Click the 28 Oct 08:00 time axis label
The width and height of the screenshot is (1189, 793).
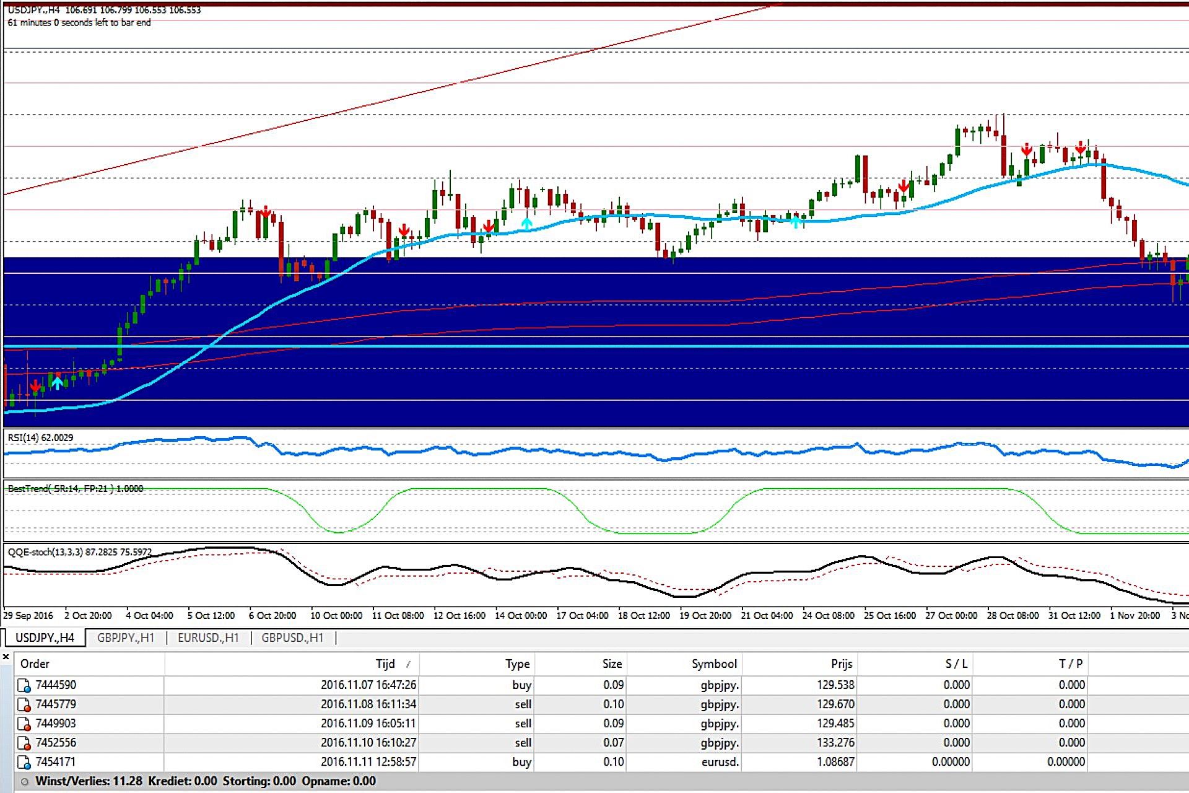pyautogui.click(x=1013, y=615)
